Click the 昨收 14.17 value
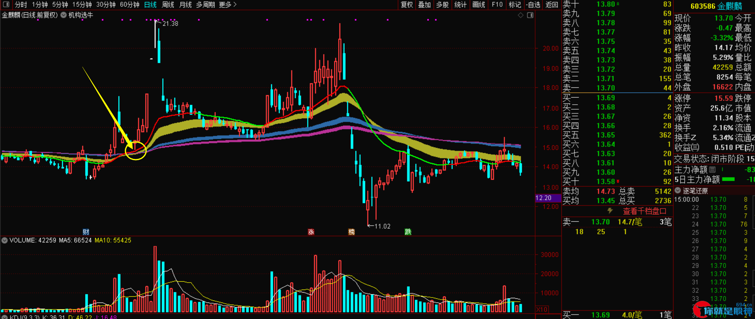This screenshot has width=755, height=319. click(x=724, y=48)
